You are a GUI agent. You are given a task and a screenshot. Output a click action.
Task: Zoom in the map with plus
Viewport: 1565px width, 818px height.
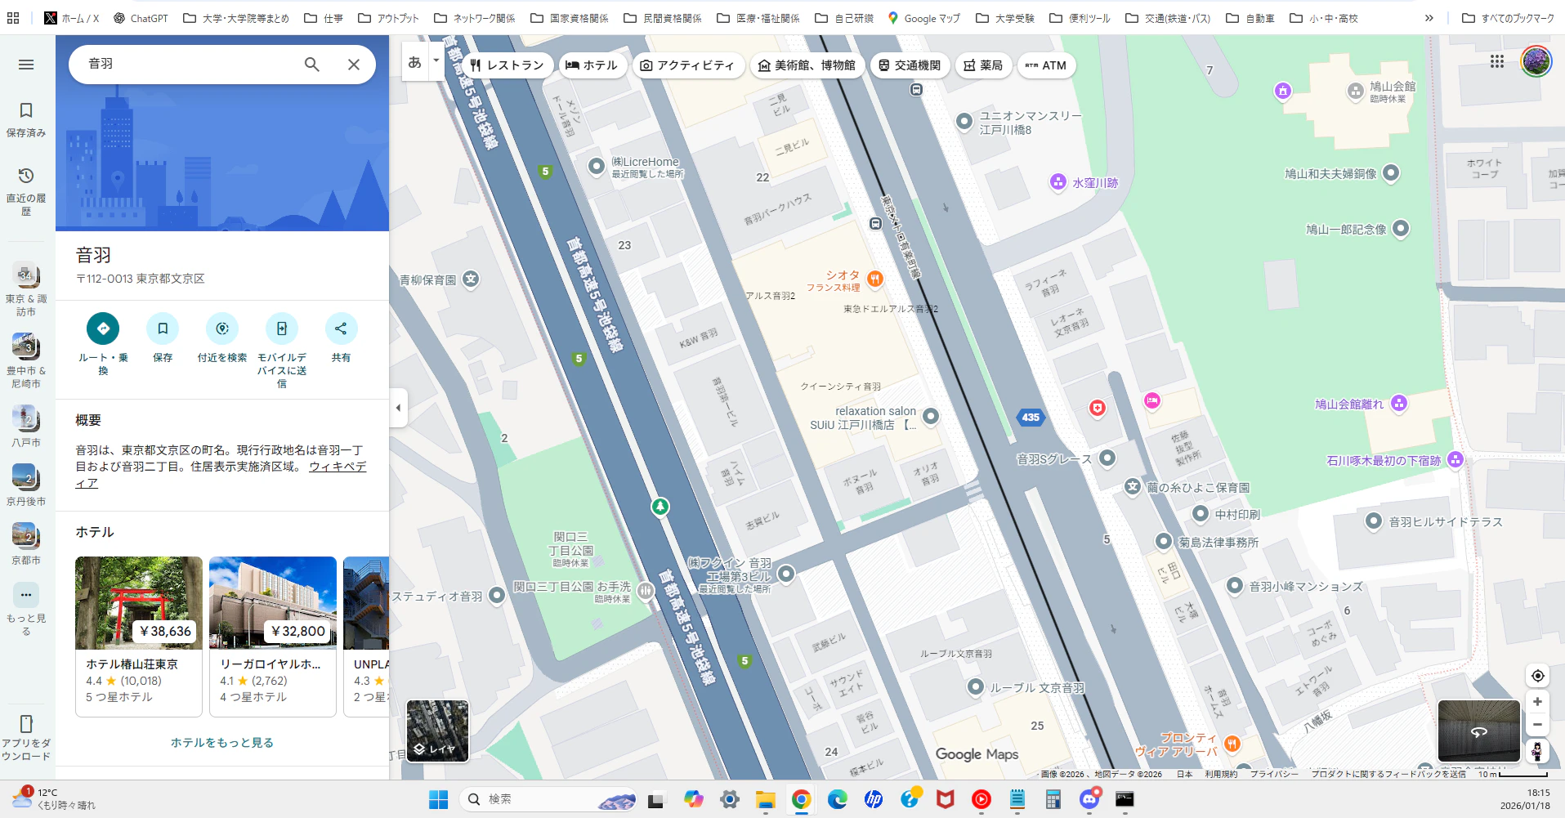click(1538, 702)
